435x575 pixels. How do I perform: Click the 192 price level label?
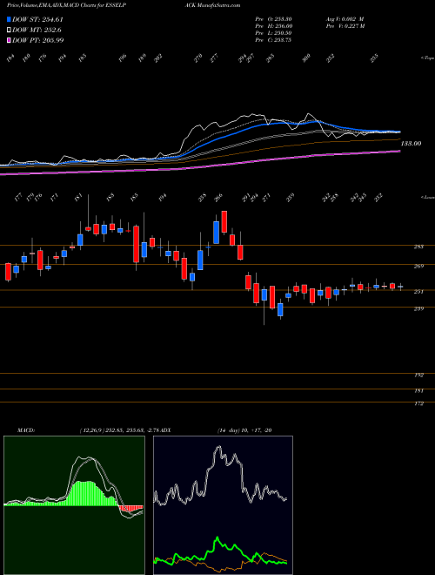(418, 375)
